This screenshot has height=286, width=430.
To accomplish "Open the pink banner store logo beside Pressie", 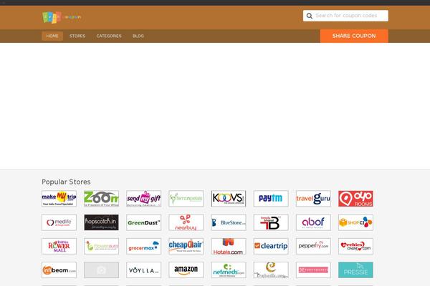I will [x=313, y=270].
